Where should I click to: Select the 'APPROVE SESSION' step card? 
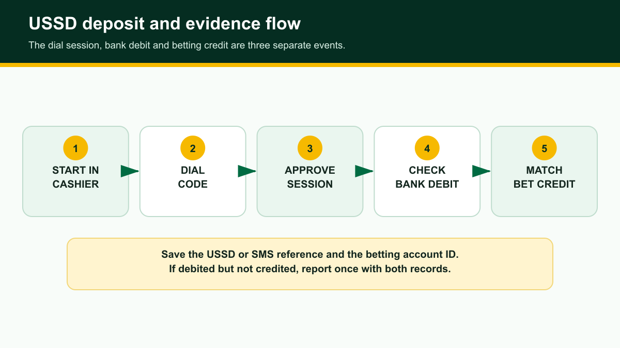[310, 171]
